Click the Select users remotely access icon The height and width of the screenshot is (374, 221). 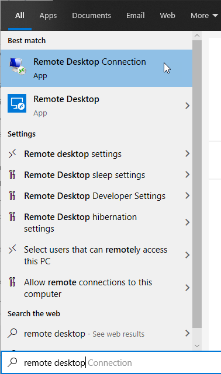point(12,250)
